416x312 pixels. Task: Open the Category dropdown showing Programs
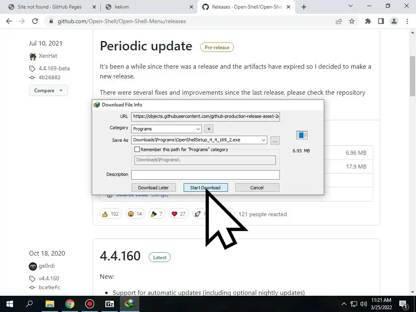coord(166,129)
